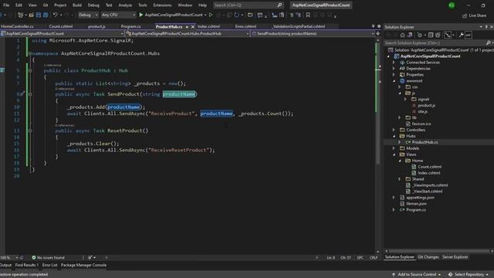The width and height of the screenshot is (494, 278).
Task: Switch to HomeController.cs tab
Action: pos(17,26)
